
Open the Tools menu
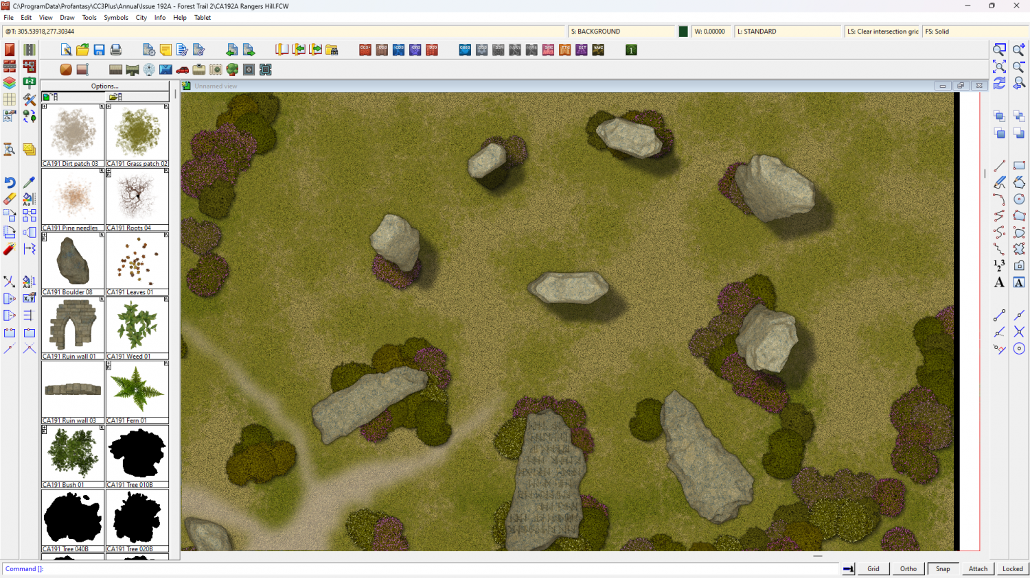tap(89, 18)
